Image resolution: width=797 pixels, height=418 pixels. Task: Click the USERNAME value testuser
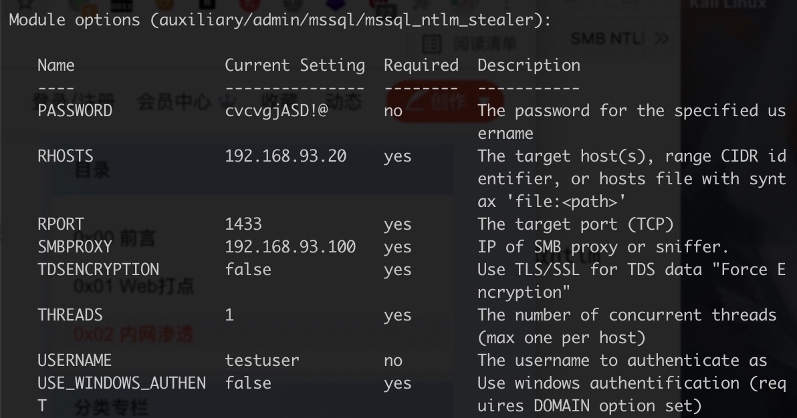pos(262,361)
